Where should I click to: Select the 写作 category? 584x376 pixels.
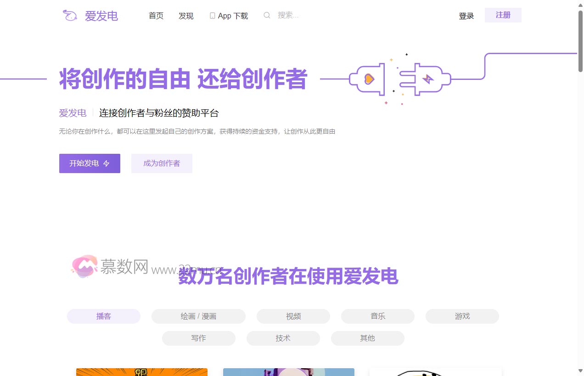(198, 338)
